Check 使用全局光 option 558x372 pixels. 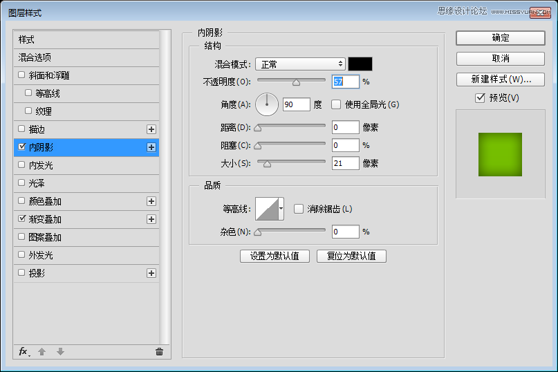(336, 104)
